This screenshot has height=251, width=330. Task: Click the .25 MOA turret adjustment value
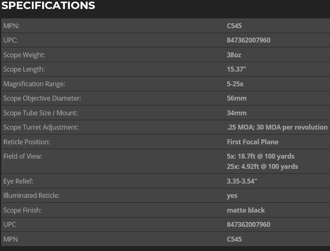click(x=277, y=127)
